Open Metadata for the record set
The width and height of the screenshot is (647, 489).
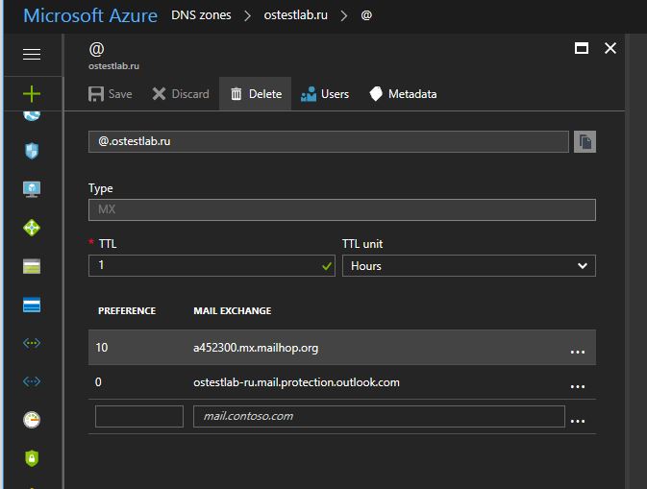tap(403, 94)
